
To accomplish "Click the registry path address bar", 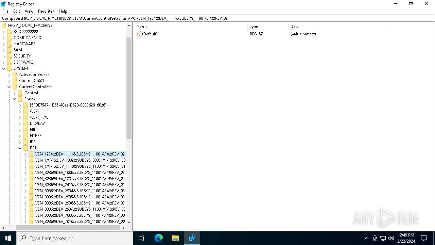I will 217,18.
